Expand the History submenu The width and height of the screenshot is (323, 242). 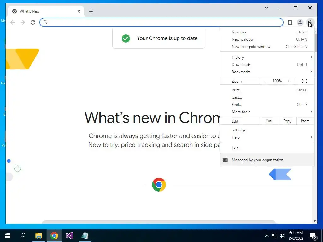[267, 57]
